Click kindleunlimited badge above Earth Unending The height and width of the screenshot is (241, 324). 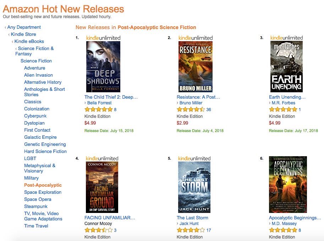[287, 38]
